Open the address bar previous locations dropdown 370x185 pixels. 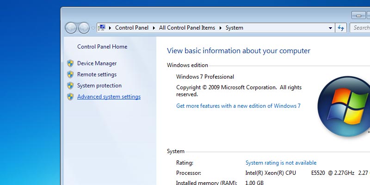pos(330,28)
